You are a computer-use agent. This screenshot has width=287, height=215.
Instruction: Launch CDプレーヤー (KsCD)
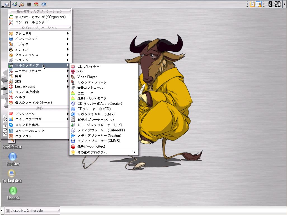tap(104, 109)
